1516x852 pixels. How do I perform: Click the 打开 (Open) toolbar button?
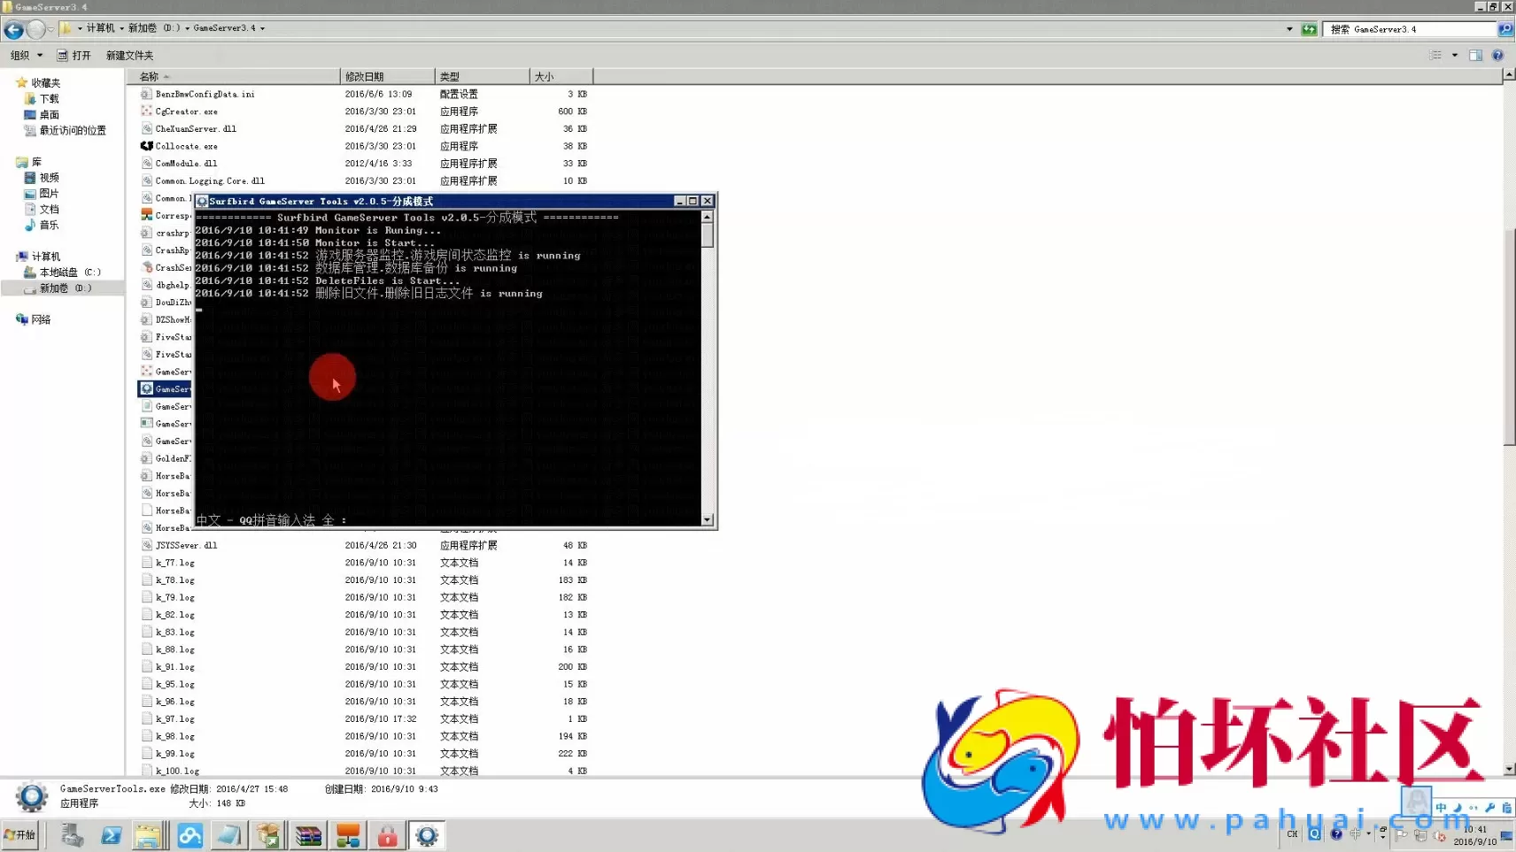(x=74, y=55)
